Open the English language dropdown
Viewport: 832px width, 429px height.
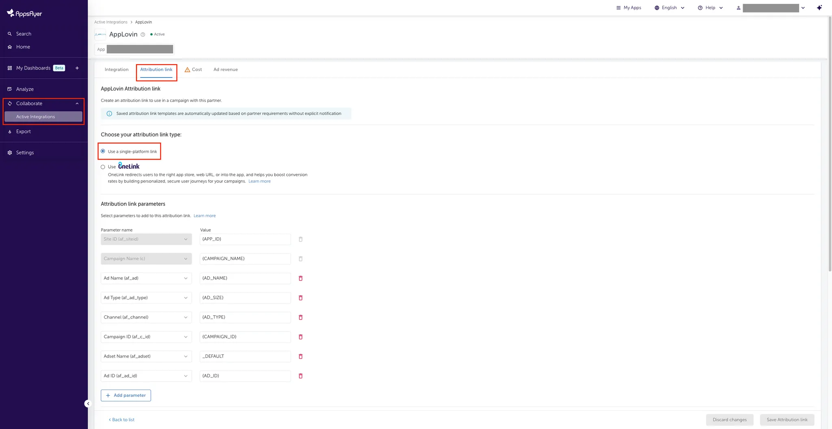(x=669, y=8)
